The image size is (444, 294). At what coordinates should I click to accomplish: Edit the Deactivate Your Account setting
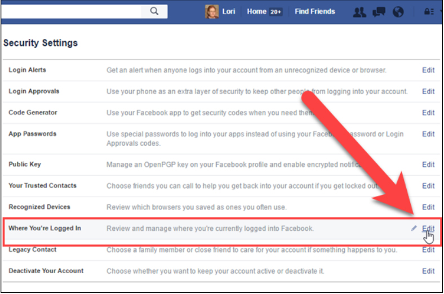point(428,271)
